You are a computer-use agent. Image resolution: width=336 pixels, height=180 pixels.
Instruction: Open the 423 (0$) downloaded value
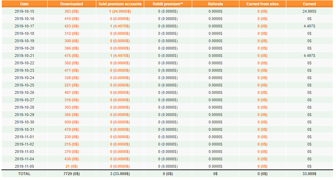[x=72, y=26]
